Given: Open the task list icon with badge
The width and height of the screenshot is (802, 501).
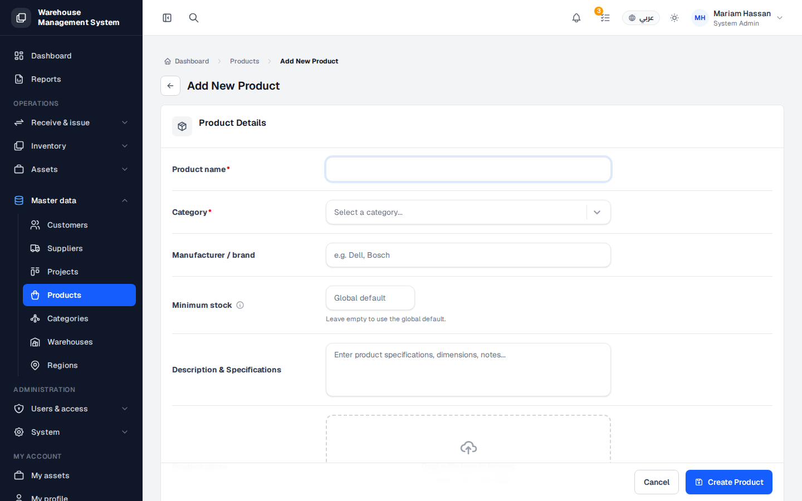Looking at the screenshot, I should (605, 18).
